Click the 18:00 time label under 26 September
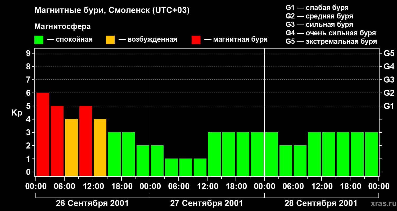Image resolution: width=397 pixels, height=211 pixels. click(121, 186)
